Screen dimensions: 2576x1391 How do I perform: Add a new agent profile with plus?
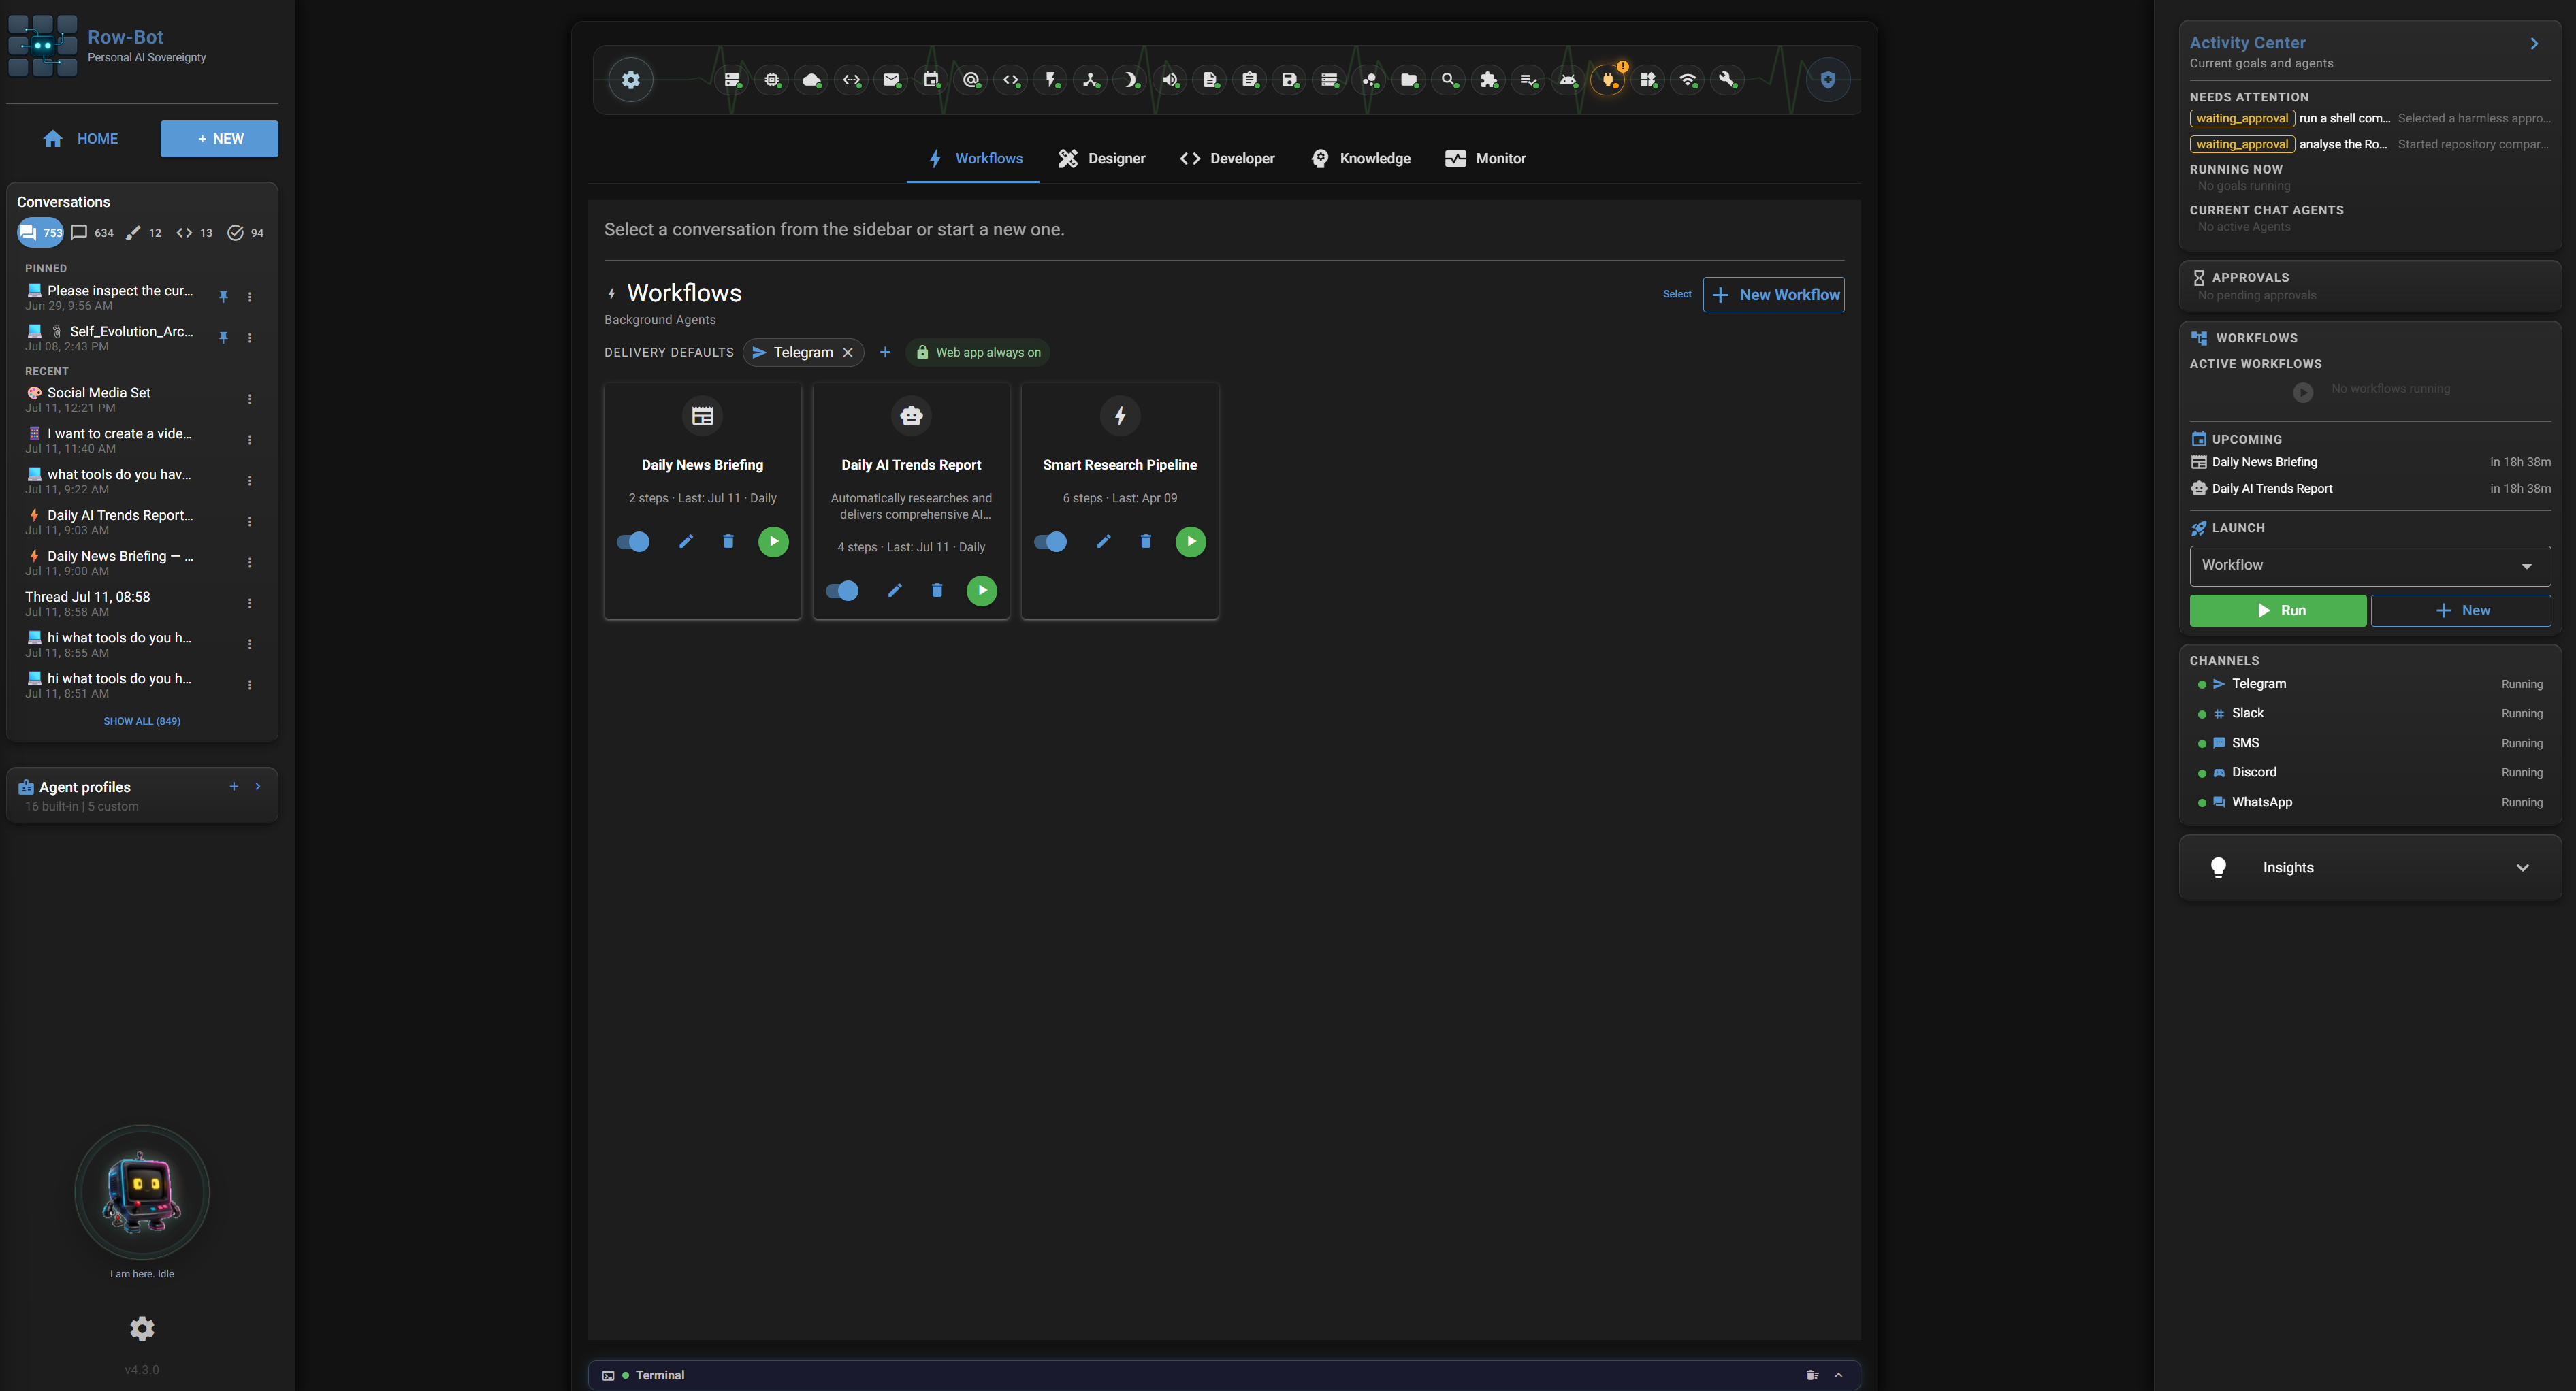coord(234,787)
